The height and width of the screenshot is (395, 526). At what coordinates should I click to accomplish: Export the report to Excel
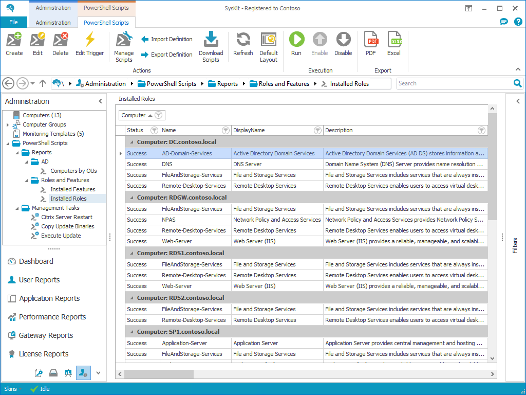pyautogui.click(x=394, y=40)
